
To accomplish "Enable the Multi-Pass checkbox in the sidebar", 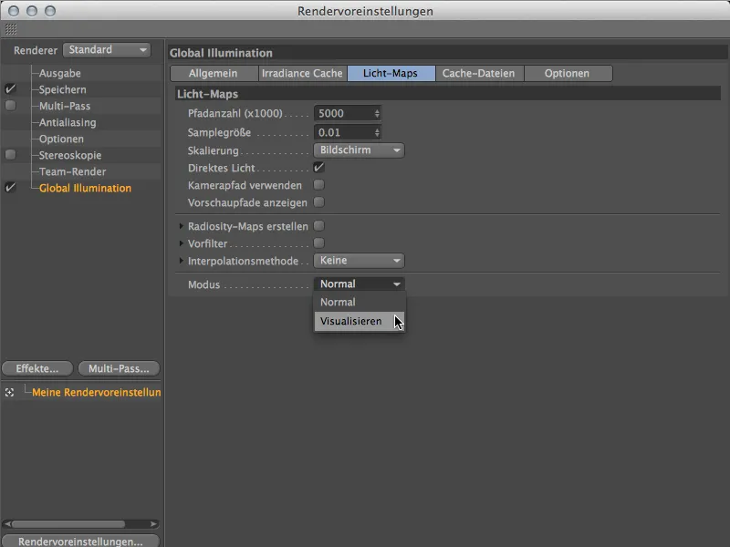I will [x=8, y=105].
